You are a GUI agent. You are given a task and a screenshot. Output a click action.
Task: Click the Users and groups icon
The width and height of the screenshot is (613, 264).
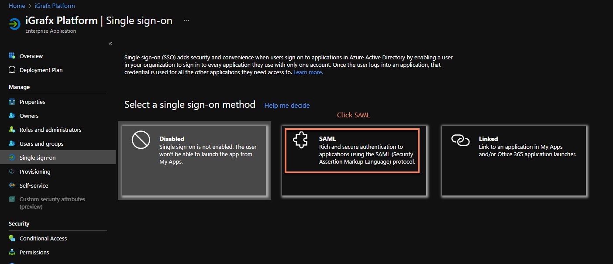pos(12,144)
